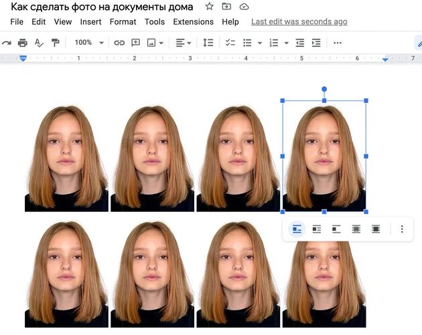Insert a checklist with the checklist icon
The height and width of the screenshot is (335, 422).
(x=230, y=43)
